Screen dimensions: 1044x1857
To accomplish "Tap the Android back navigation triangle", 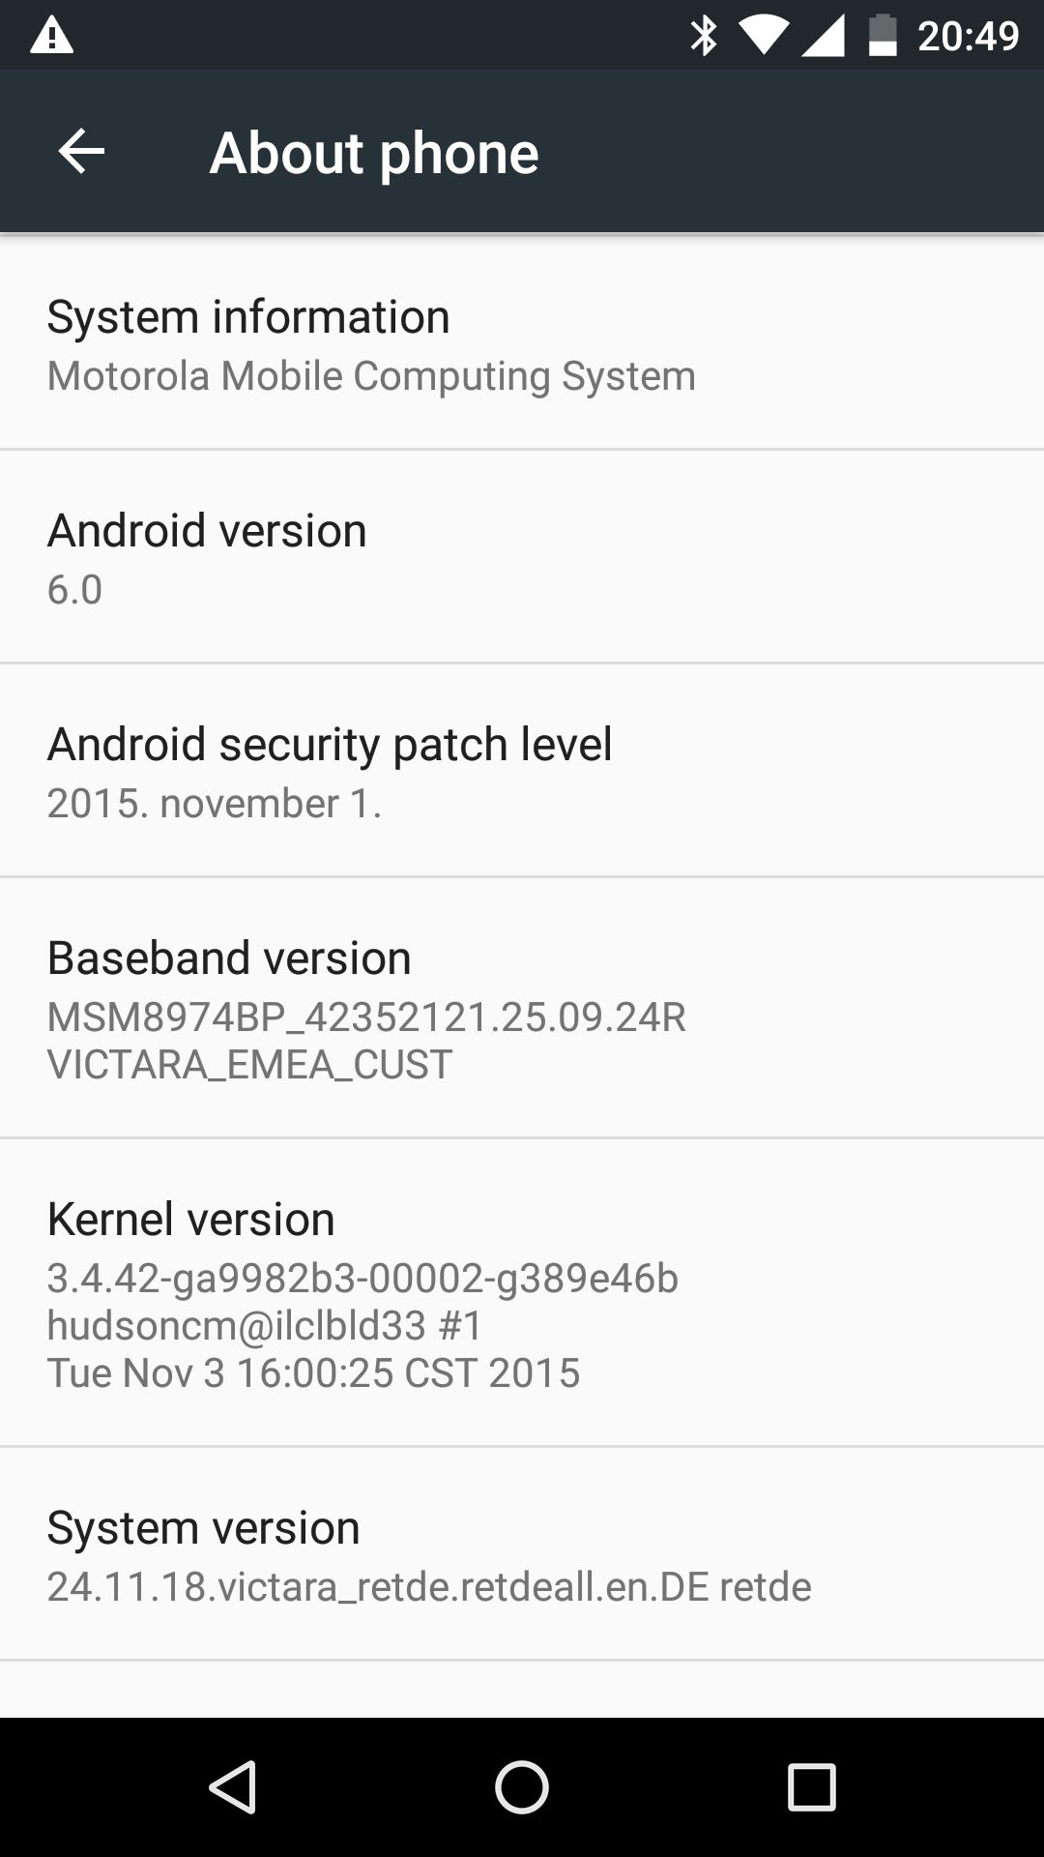I will click(x=232, y=1786).
